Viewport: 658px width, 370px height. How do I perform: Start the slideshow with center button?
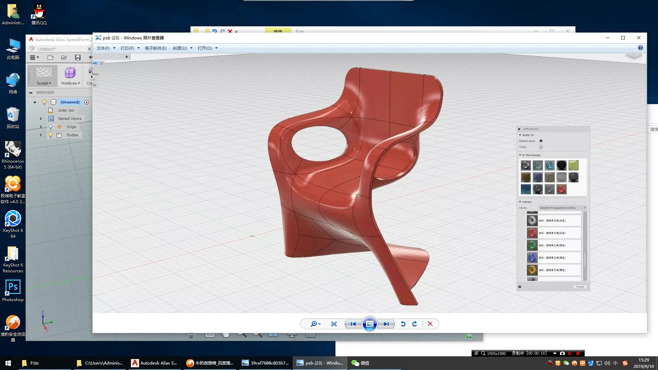coord(369,324)
